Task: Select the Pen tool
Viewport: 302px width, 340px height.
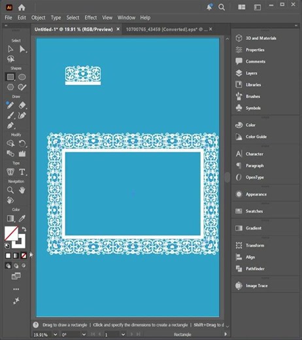Action: 10,126
